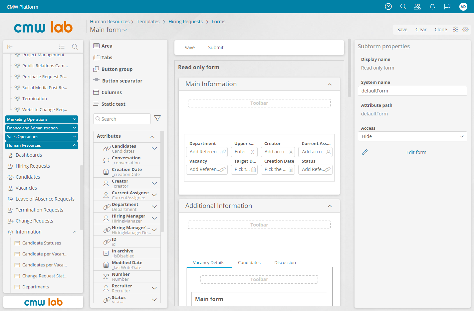
Task: Click the notifications bell icon
Action: pyautogui.click(x=432, y=7)
